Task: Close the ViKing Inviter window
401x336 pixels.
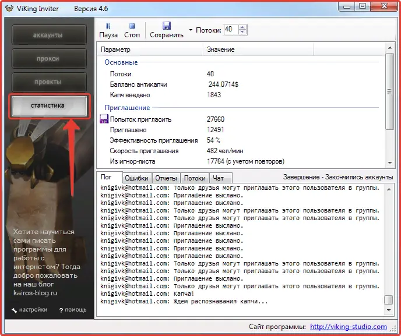Action: click(384, 6)
